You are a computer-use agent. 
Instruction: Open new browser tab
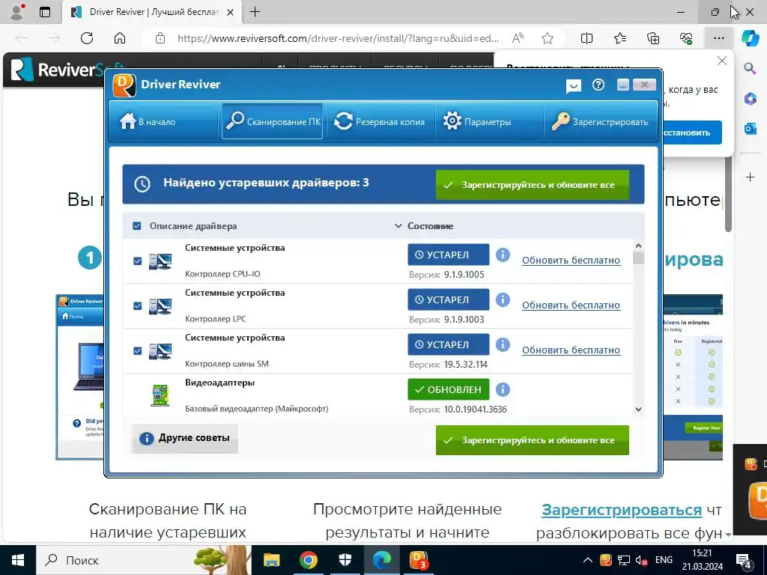[x=255, y=12]
